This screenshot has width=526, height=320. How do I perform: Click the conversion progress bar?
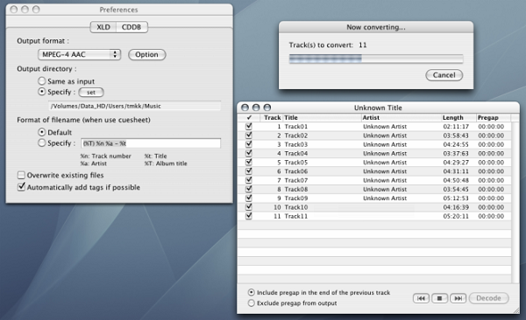[x=376, y=59]
